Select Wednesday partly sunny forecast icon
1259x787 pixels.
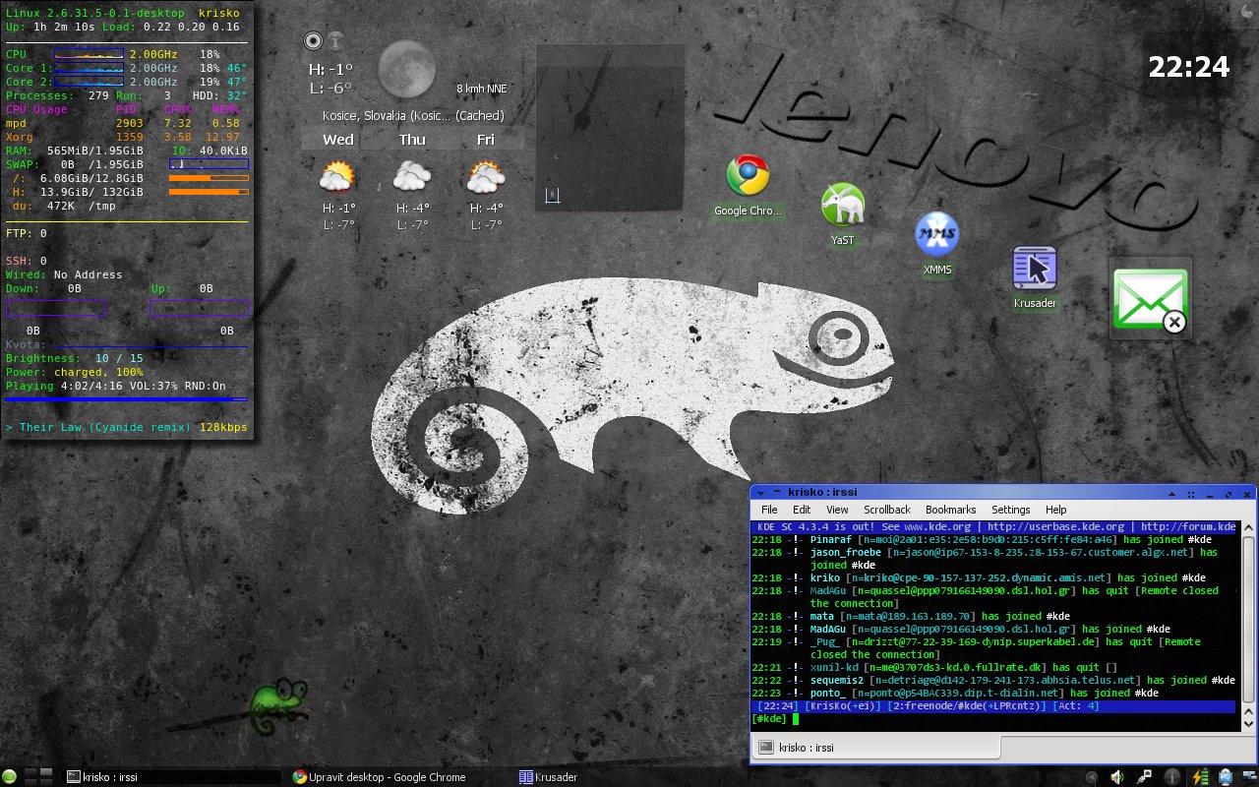coord(337,178)
